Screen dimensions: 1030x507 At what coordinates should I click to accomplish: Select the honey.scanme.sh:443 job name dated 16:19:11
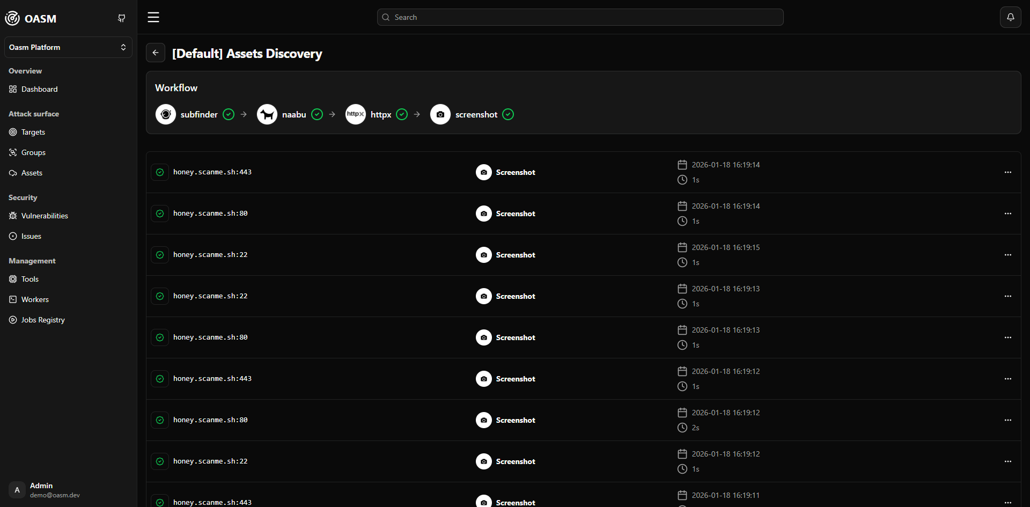(x=212, y=503)
